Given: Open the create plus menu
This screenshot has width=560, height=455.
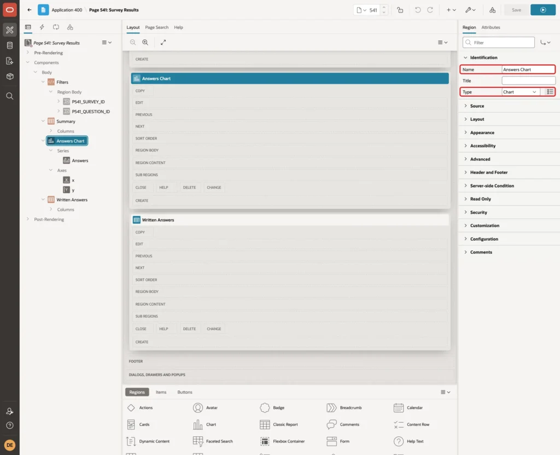Looking at the screenshot, I should 451,10.
